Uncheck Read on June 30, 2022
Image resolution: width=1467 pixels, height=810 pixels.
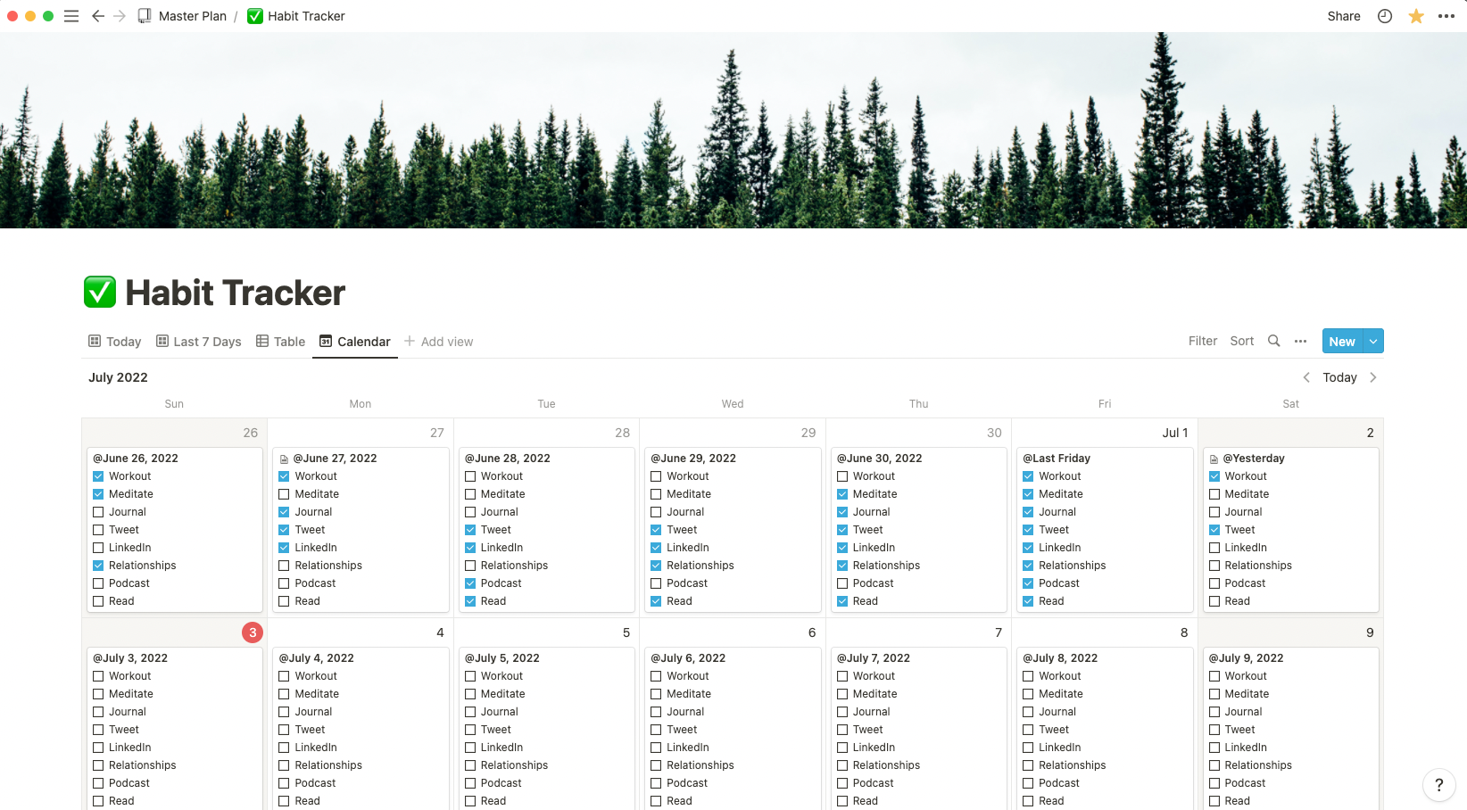point(842,601)
